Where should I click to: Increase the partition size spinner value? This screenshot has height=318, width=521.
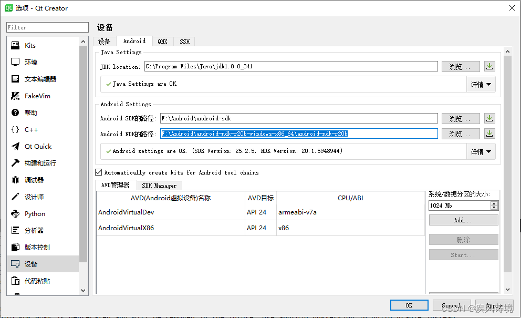(494, 203)
